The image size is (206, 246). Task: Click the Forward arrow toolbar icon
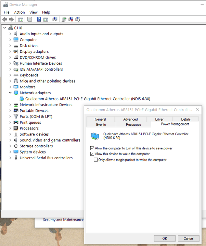pyautogui.click(x=11, y=20)
